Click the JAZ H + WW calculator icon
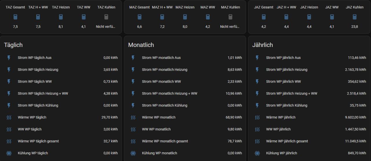This screenshot has width=371, height=161. point(286,17)
